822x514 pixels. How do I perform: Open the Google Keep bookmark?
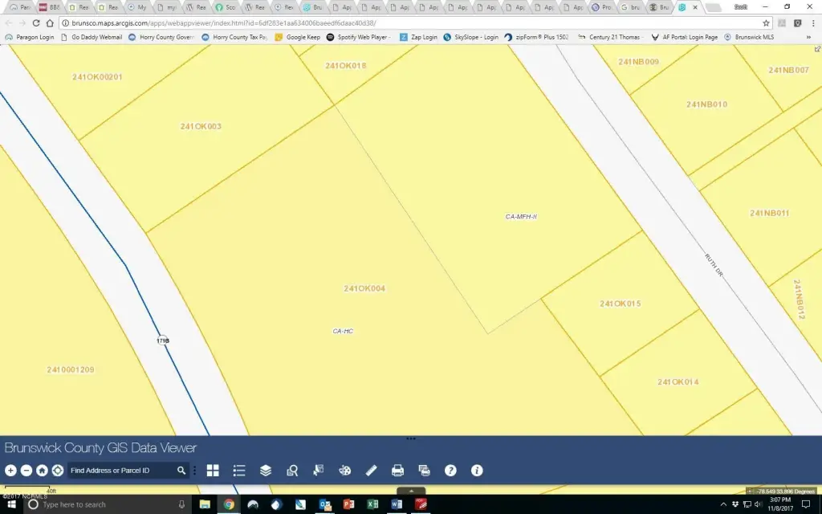click(x=298, y=37)
